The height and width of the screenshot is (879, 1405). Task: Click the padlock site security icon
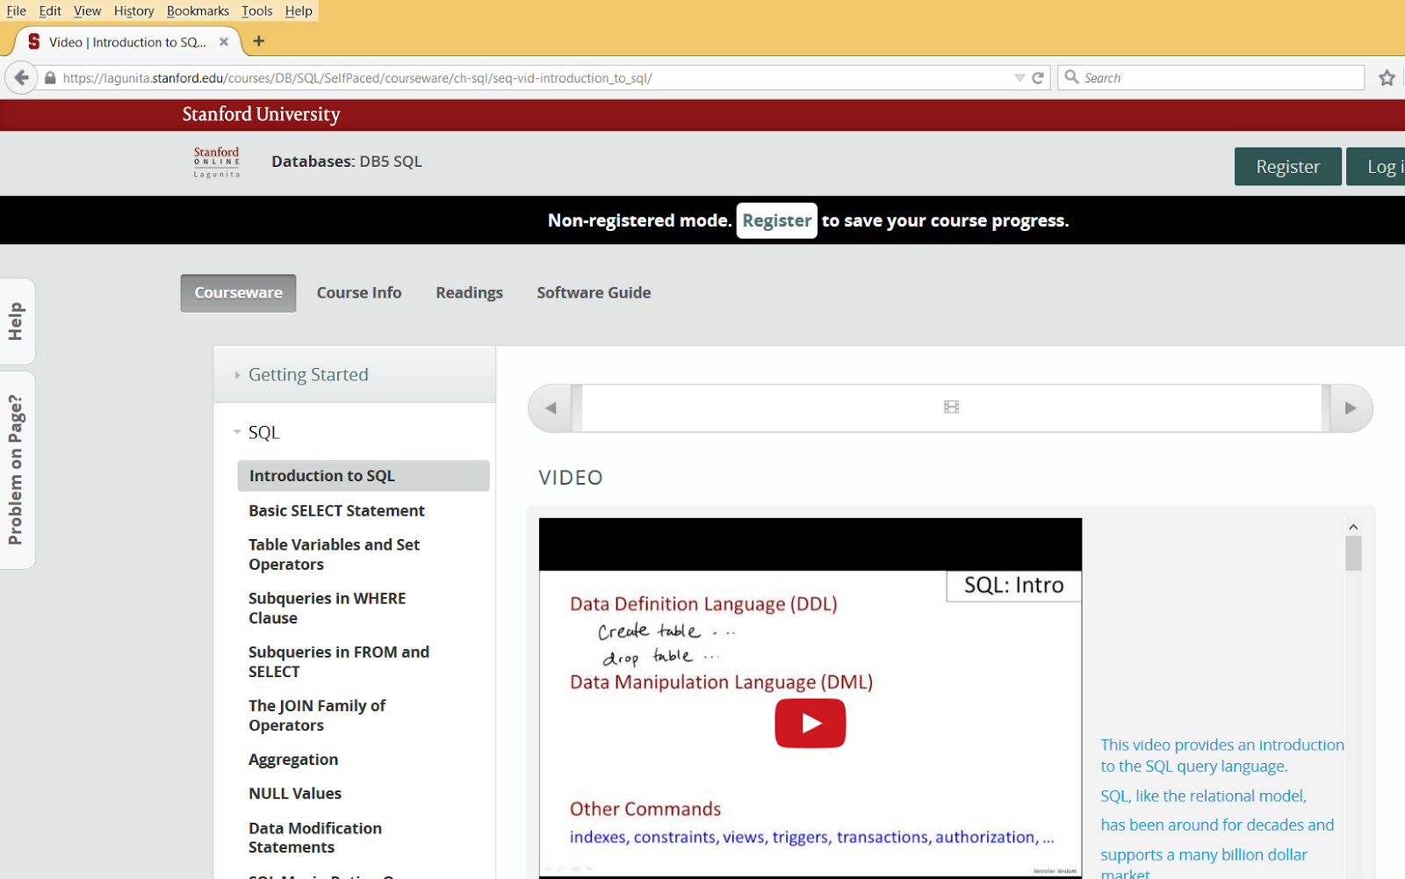(50, 77)
